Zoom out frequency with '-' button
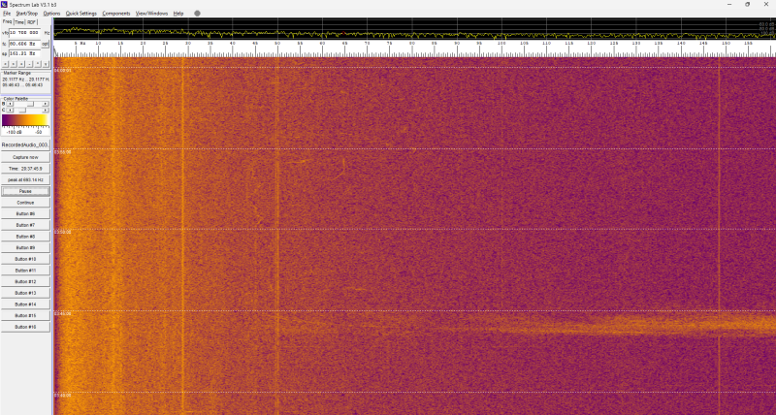This screenshot has width=776, height=415. coord(30,64)
